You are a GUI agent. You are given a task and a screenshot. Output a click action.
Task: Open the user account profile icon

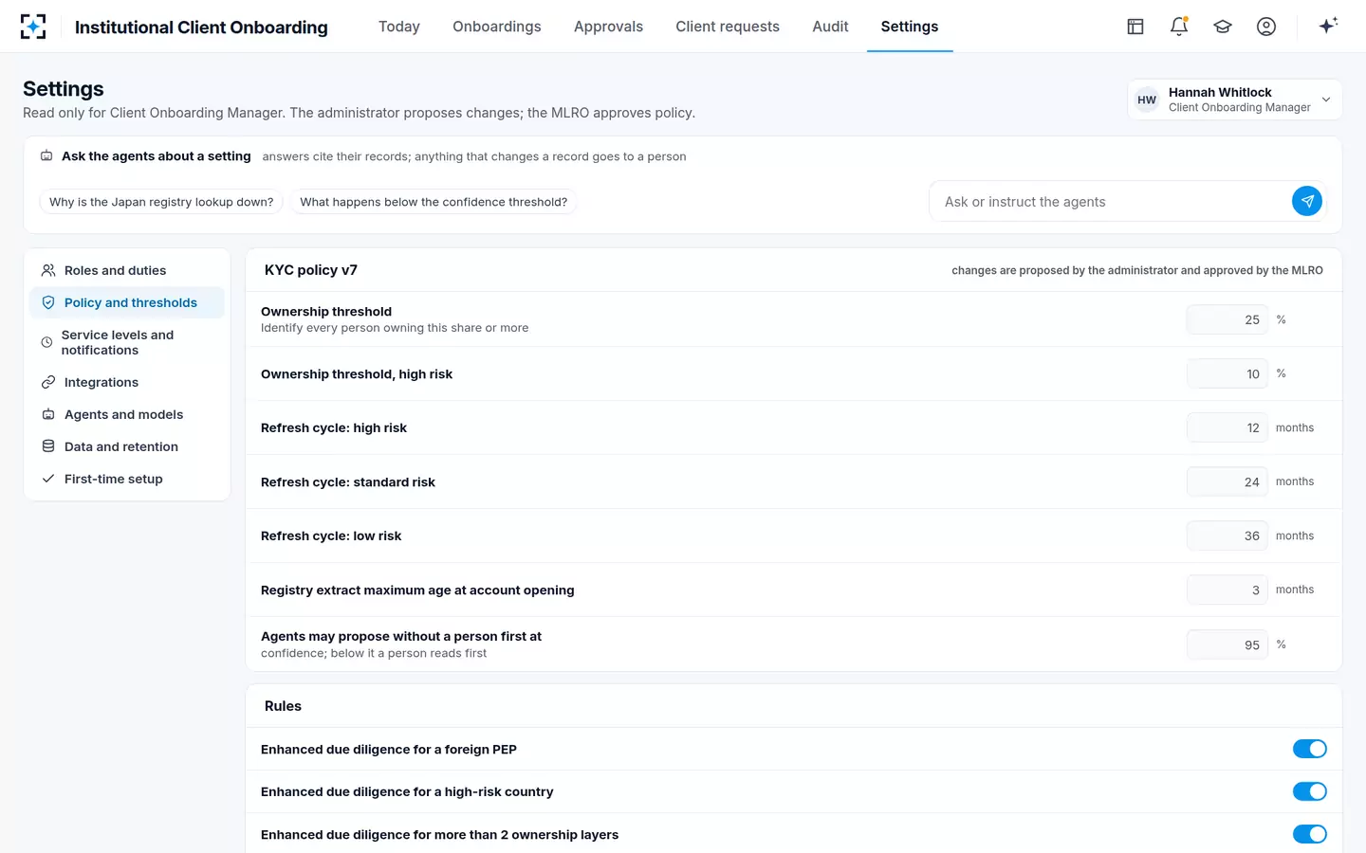1266,27
